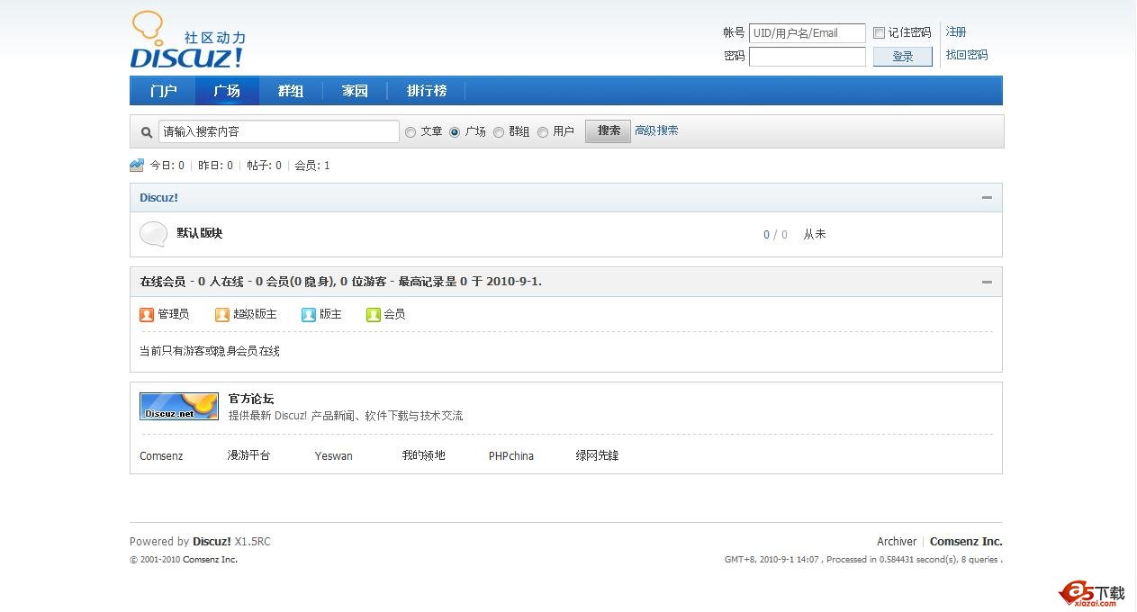Select the 超级版主 legend icon

click(x=222, y=314)
